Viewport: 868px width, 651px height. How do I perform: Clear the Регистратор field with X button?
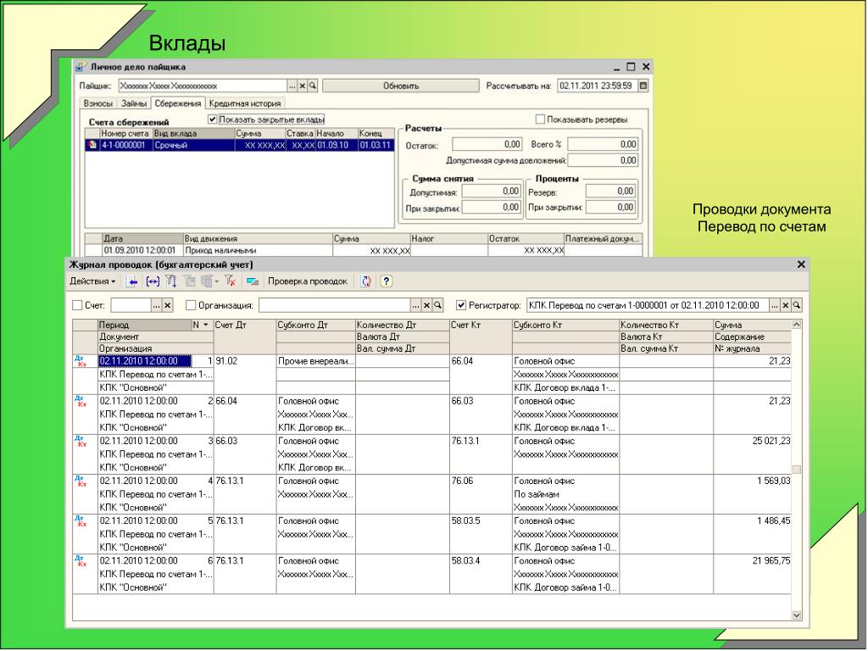786,305
